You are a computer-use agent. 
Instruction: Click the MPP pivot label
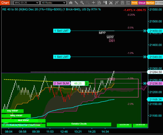pos(102,33)
